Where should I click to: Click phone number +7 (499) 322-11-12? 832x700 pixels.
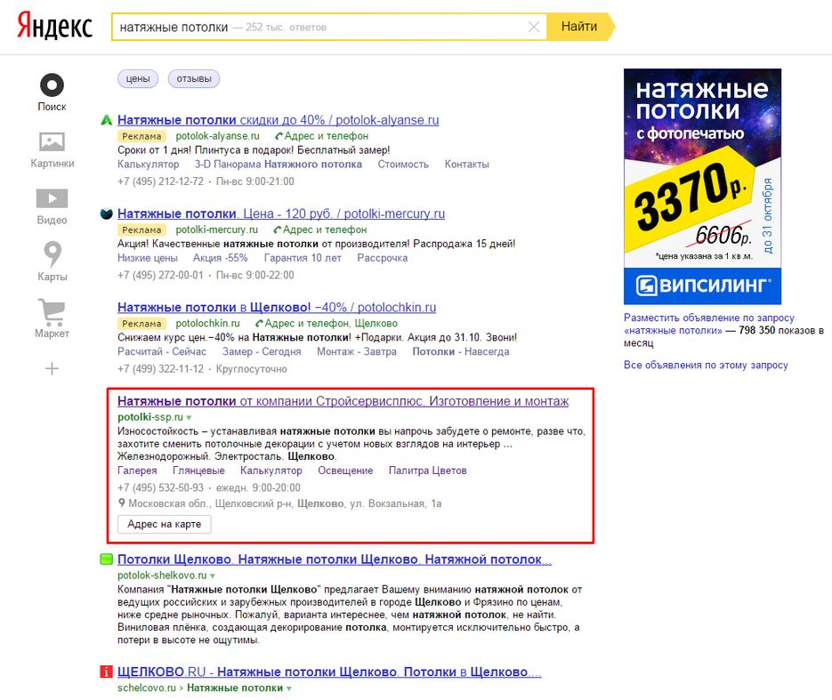(160, 368)
